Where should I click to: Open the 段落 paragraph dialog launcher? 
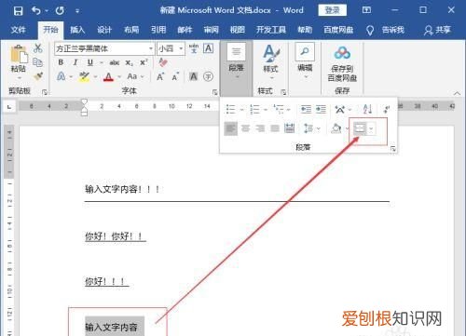393,149
